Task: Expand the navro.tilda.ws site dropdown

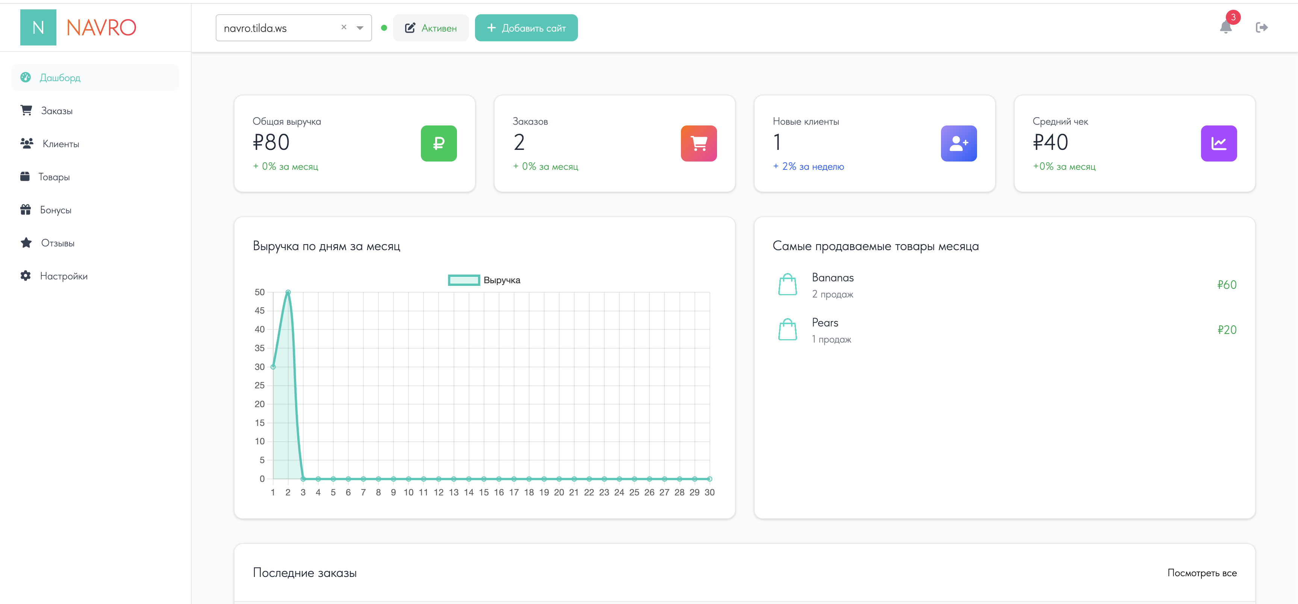Action: click(360, 28)
